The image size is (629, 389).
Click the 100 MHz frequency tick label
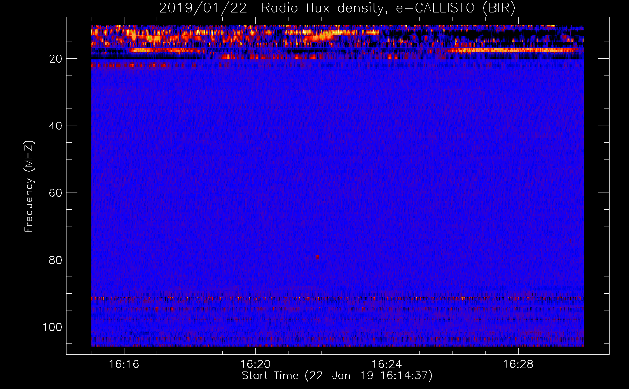tap(52, 327)
